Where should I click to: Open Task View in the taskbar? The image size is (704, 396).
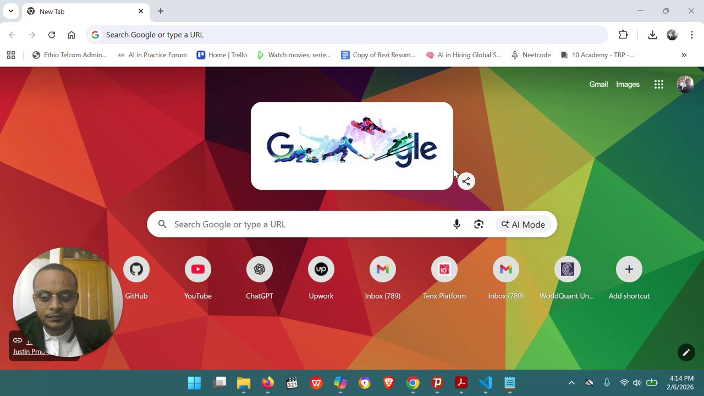pyautogui.click(x=220, y=383)
